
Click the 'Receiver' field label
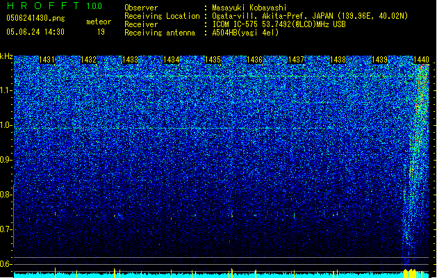pyautogui.click(x=141, y=24)
